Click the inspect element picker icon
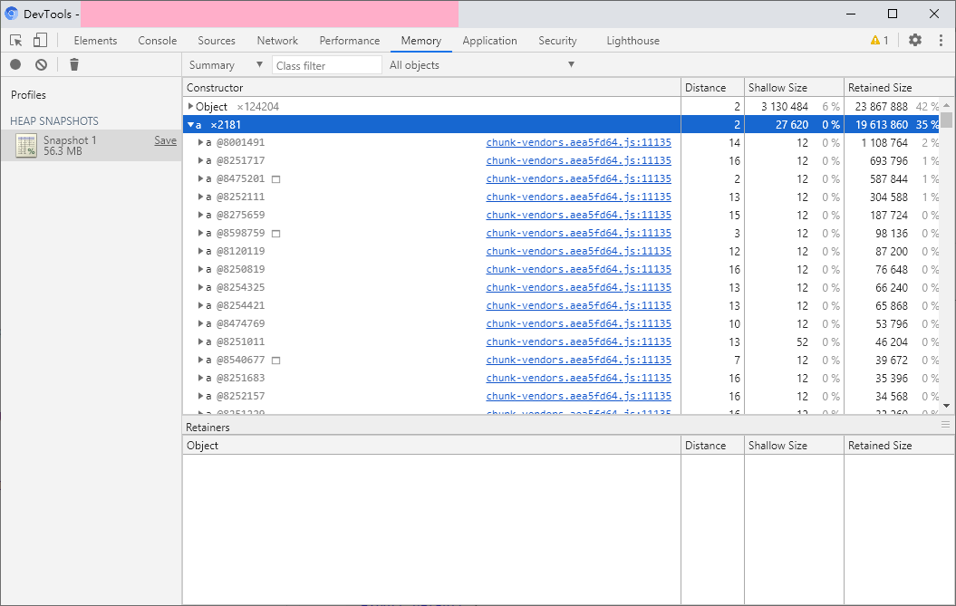Screen dimensions: 956x606 tap(16, 41)
